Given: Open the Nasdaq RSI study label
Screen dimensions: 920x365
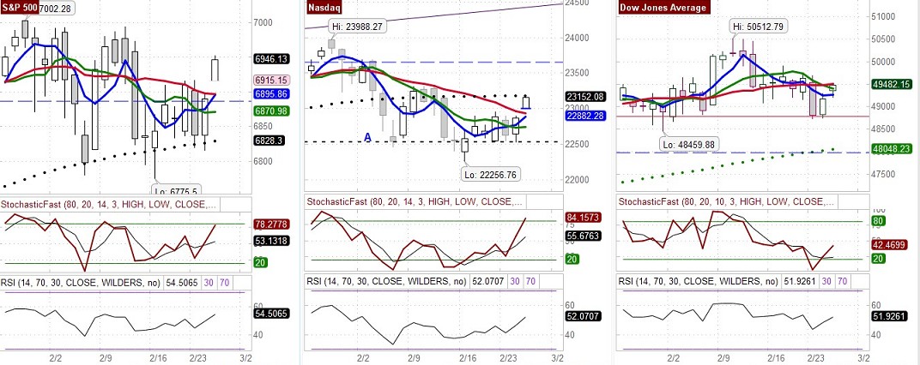Looking at the screenshot, I should (386, 281).
